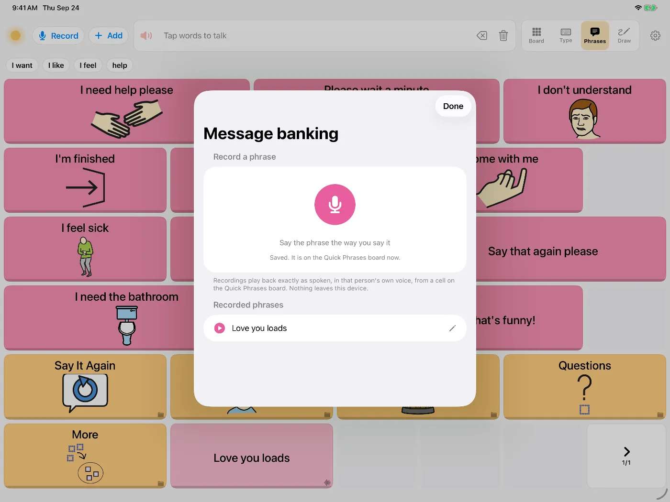Screen dimensions: 670x502
Task: Select the 'I like' quick chip
Action: (56, 65)
